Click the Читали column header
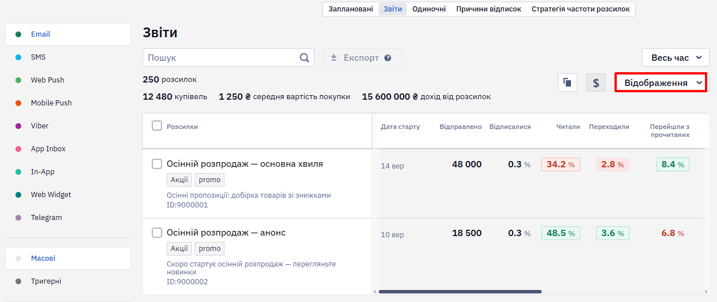 point(568,127)
